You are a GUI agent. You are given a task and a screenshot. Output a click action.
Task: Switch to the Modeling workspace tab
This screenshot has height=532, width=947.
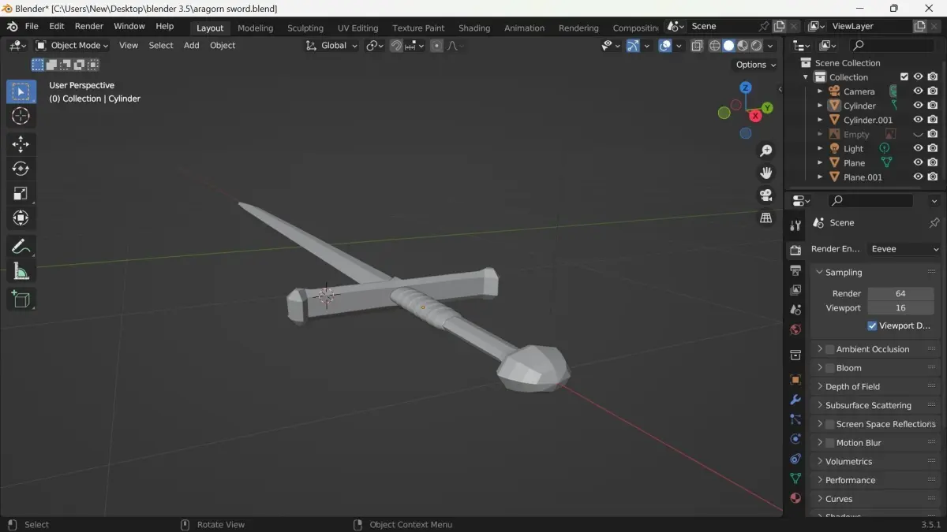[x=255, y=28]
